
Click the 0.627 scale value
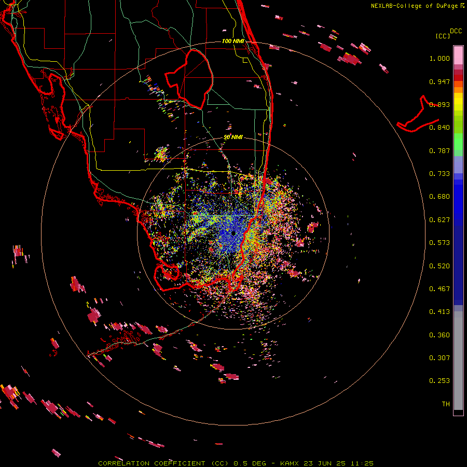pyautogui.click(x=439, y=220)
